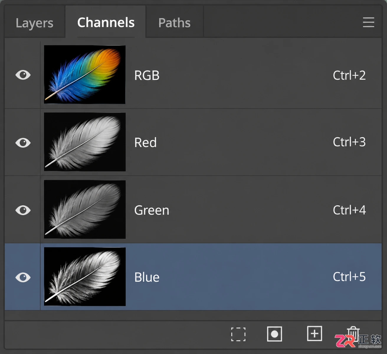Click the Blue channel thumbnail
The image size is (387, 354).
pyautogui.click(x=85, y=277)
